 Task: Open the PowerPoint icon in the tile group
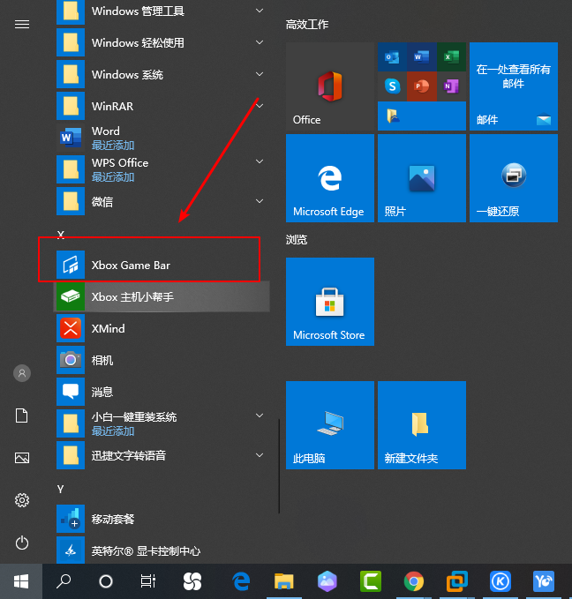(x=422, y=86)
